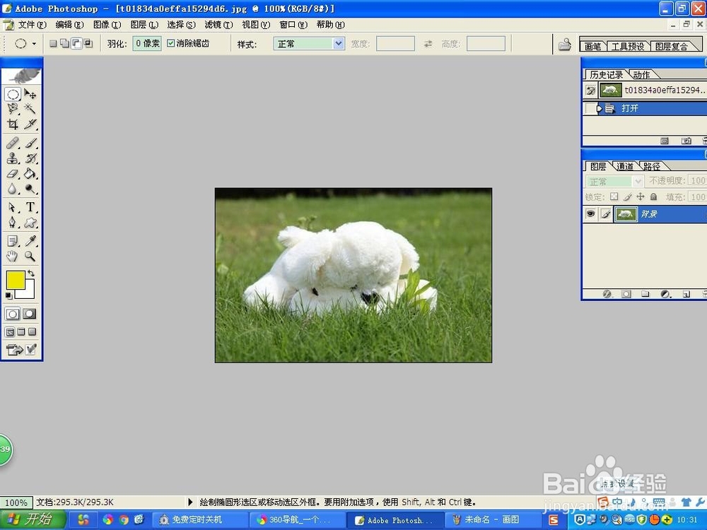707x530 pixels.
Task: Click the feather value input field
Action: coord(147,43)
